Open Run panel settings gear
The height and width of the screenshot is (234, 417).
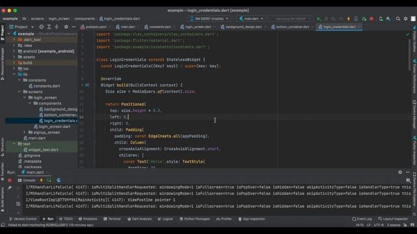[400, 172]
